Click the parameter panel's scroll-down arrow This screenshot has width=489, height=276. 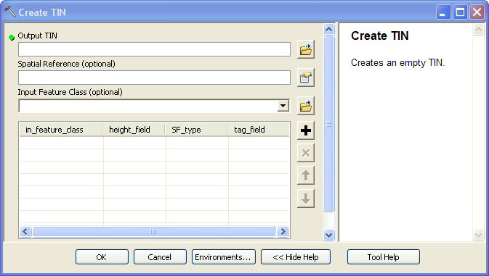pos(328,235)
